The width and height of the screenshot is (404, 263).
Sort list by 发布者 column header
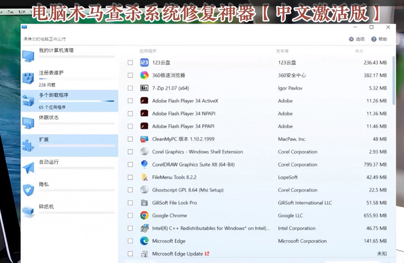click(282, 51)
